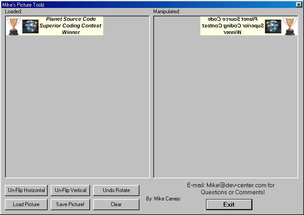The width and height of the screenshot is (304, 215).
Task: Click the "By: Mike Canejo" author label
Action: [x=163, y=199]
